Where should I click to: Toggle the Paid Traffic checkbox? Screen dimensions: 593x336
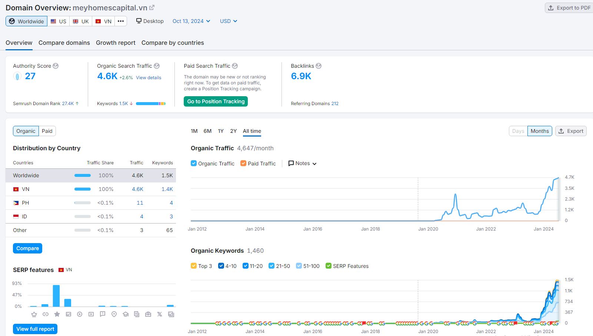243,163
